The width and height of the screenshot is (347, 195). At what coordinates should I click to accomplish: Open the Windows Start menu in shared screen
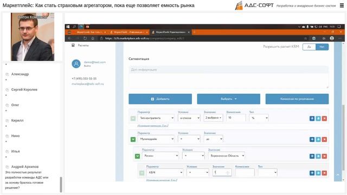[x=68, y=27]
